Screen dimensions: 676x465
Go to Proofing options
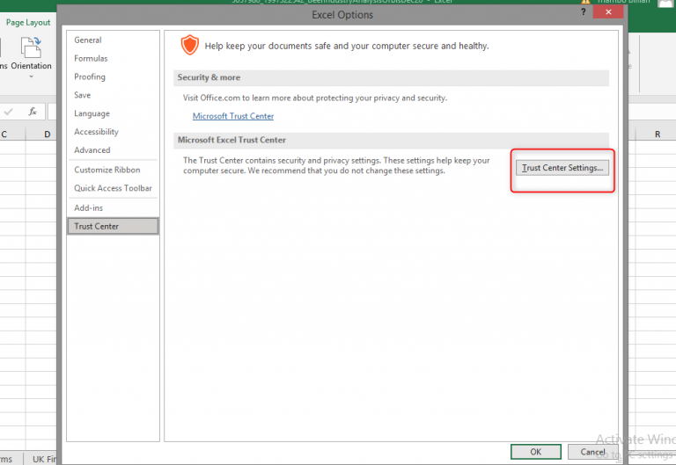click(x=90, y=76)
